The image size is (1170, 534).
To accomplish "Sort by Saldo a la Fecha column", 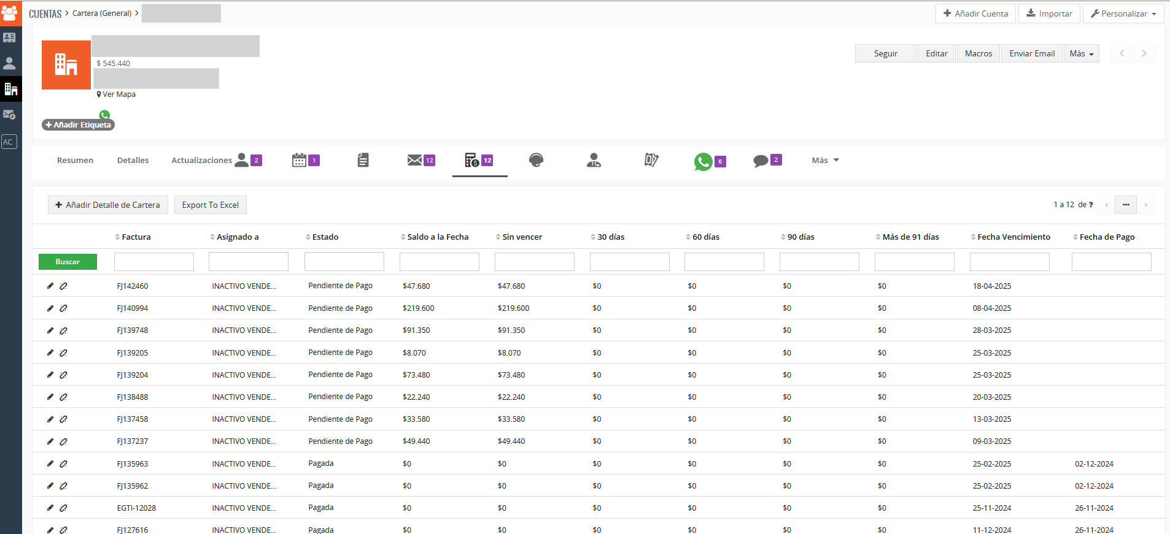I will 435,237.
